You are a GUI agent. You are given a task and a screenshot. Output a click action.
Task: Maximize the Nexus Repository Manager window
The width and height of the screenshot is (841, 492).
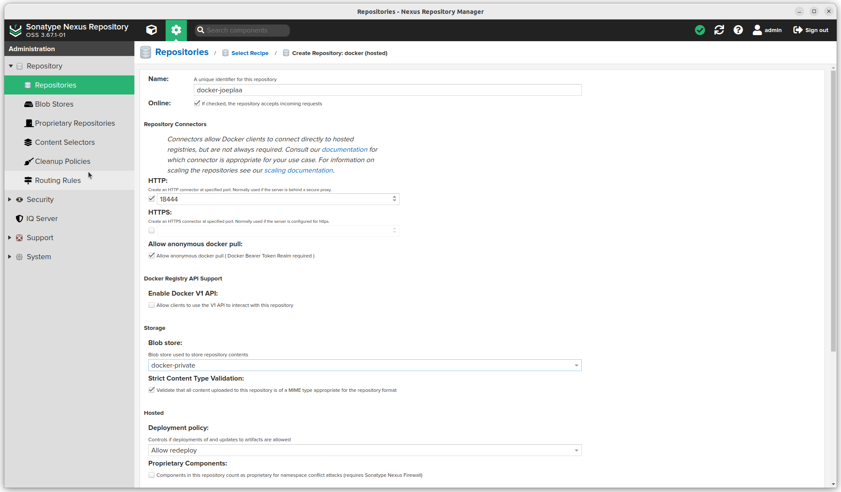(x=814, y=11)
